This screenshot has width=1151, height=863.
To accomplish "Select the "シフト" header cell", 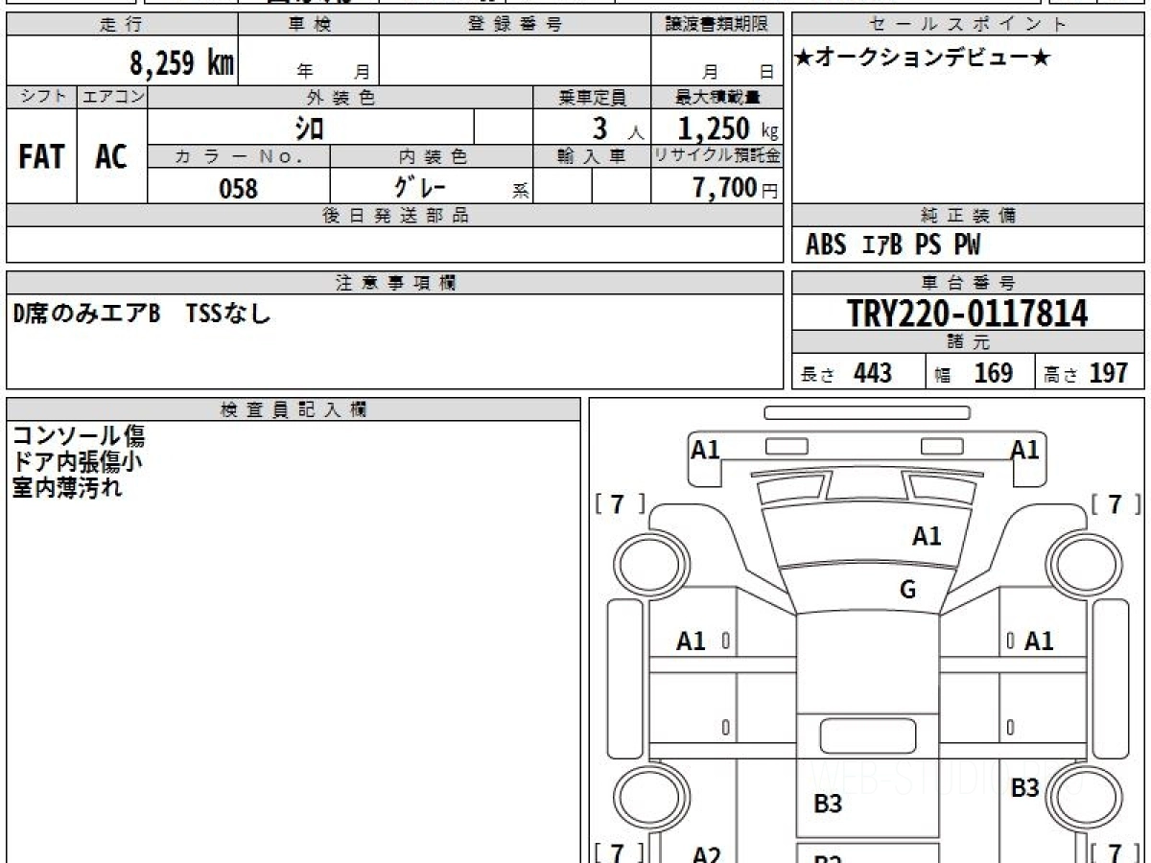I will coord(42,97).
